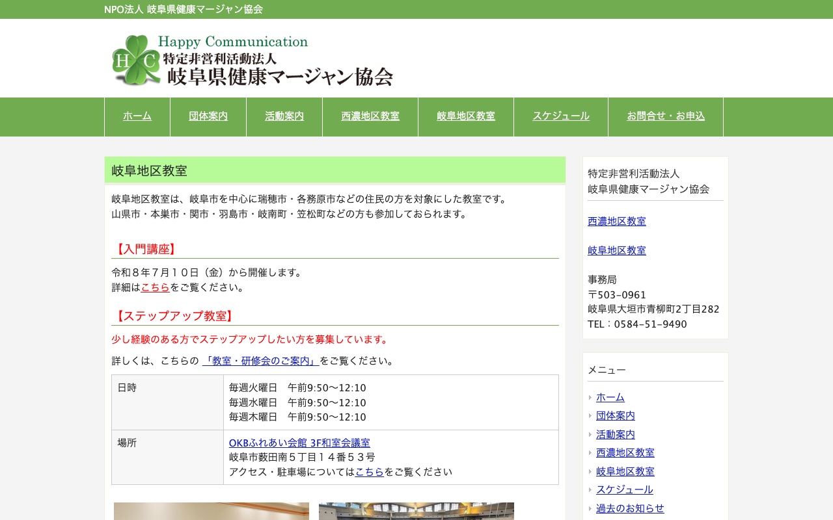Click the arrow marker beside スケジュール menu item
This screenshot has width=833, height=520.
[590, 490]
